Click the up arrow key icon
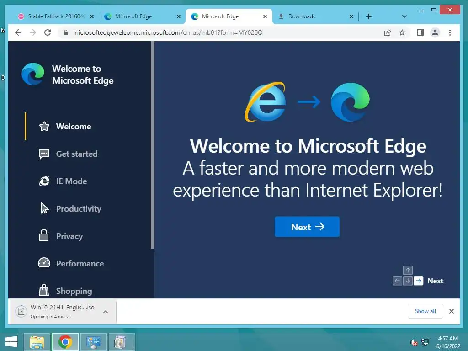This screenshot has width=468, height=351. (x=408, y=270)
